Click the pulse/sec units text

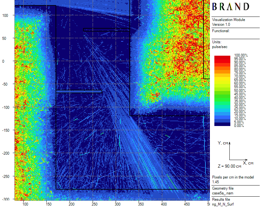pos(220,47)
